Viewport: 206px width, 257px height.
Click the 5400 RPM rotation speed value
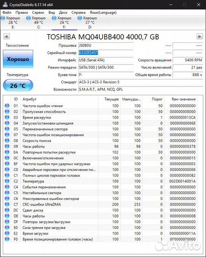coord(188,60)
